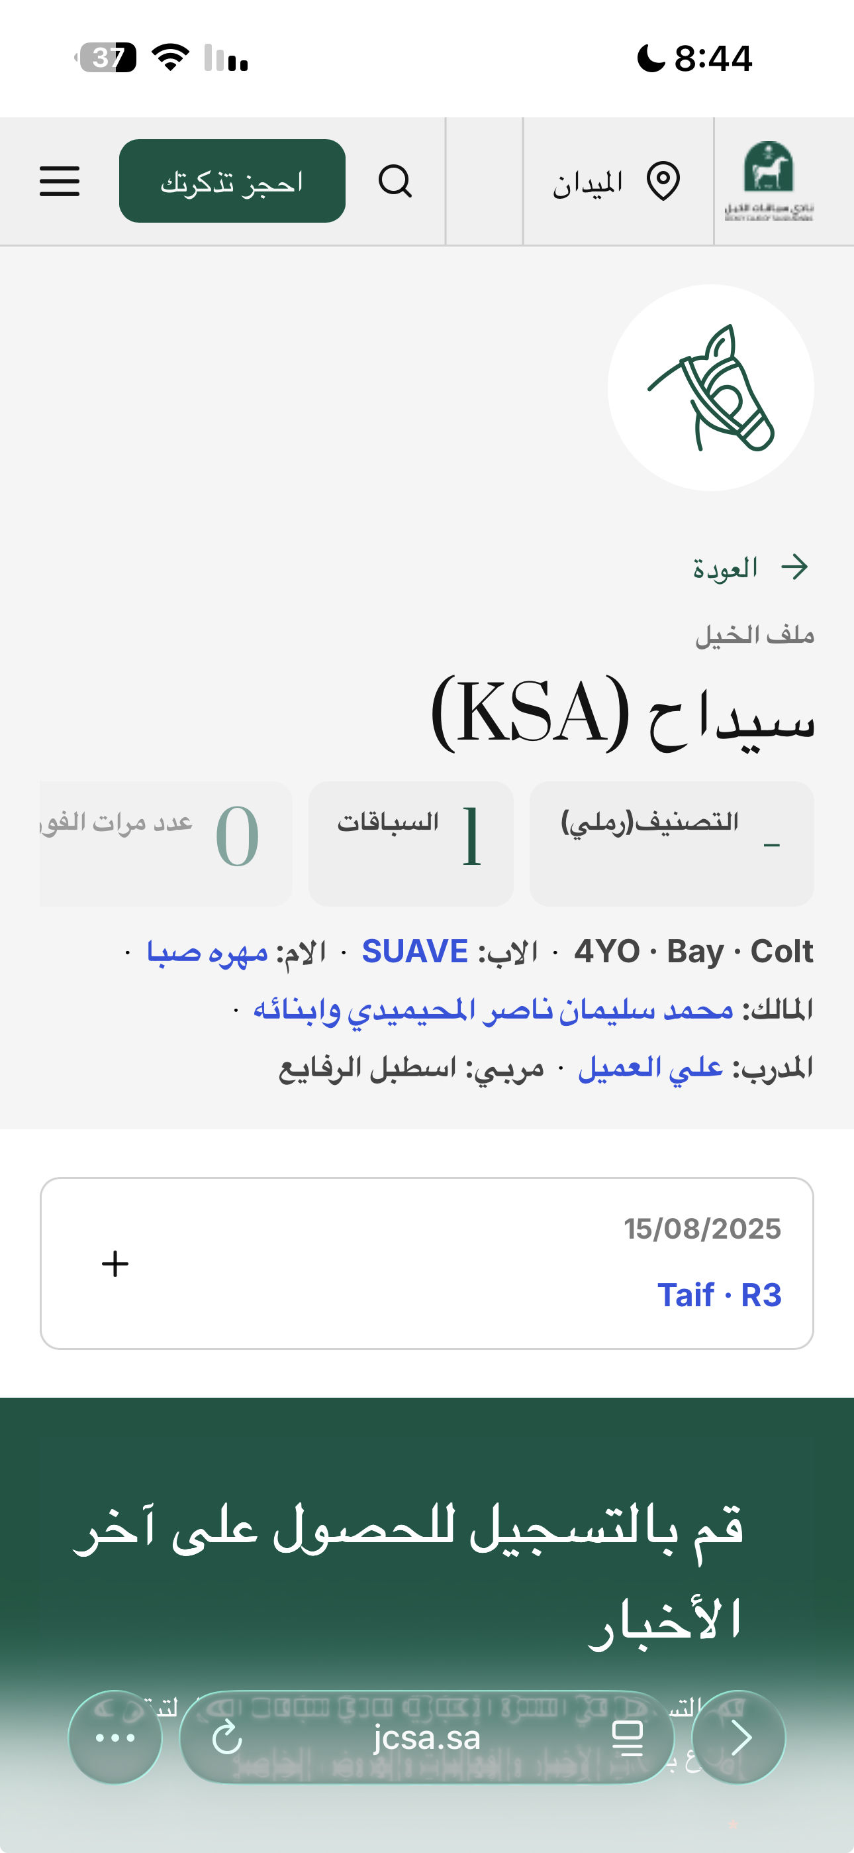Open the hamburger navigation menu
The height and width of the screenshot is (1853, 854).
60,180
